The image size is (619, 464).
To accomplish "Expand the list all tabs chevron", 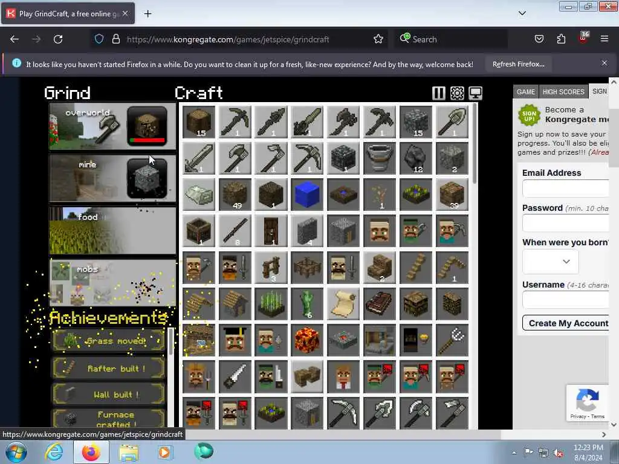I will click(522, 13).
